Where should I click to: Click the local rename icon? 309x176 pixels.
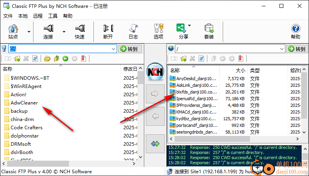(8, 59)
